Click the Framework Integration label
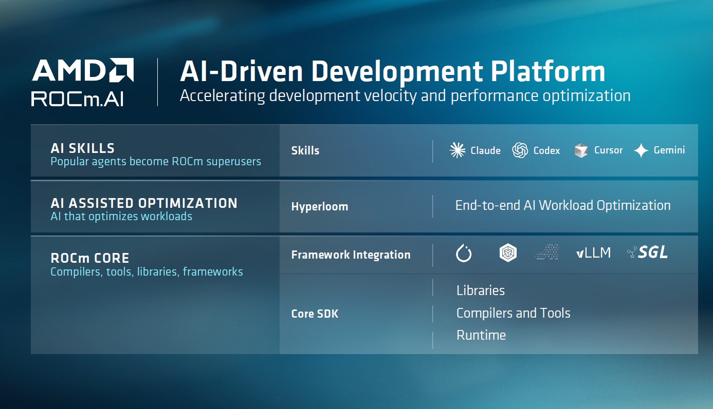Viewport: 713px width, 409px height. pyautogui.click(x=351, y=255)
